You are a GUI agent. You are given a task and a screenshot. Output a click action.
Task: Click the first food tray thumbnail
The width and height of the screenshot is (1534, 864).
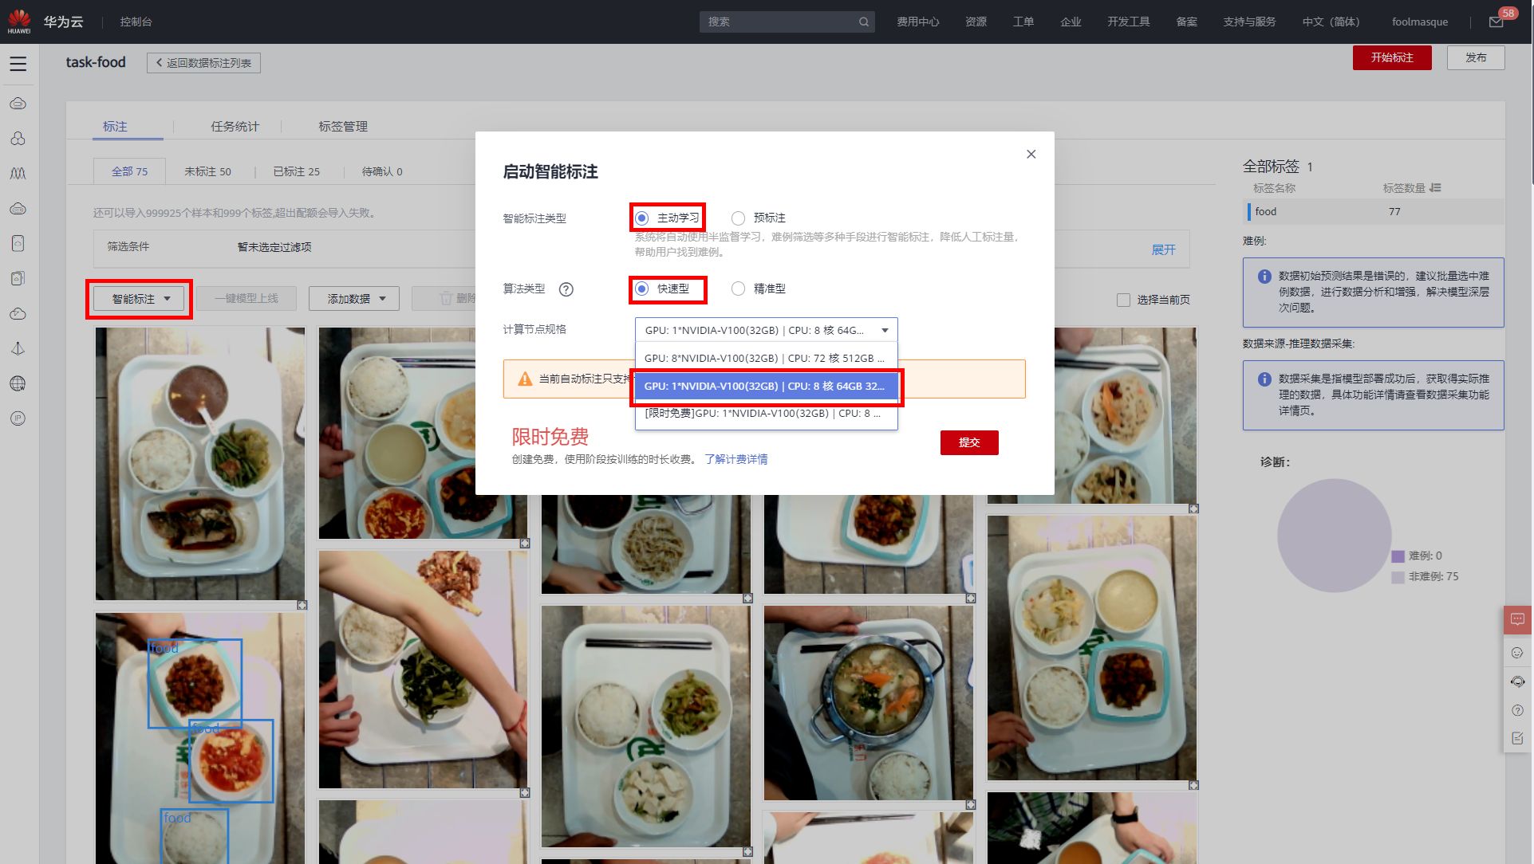pyautogui.click(x=199, y=464)
